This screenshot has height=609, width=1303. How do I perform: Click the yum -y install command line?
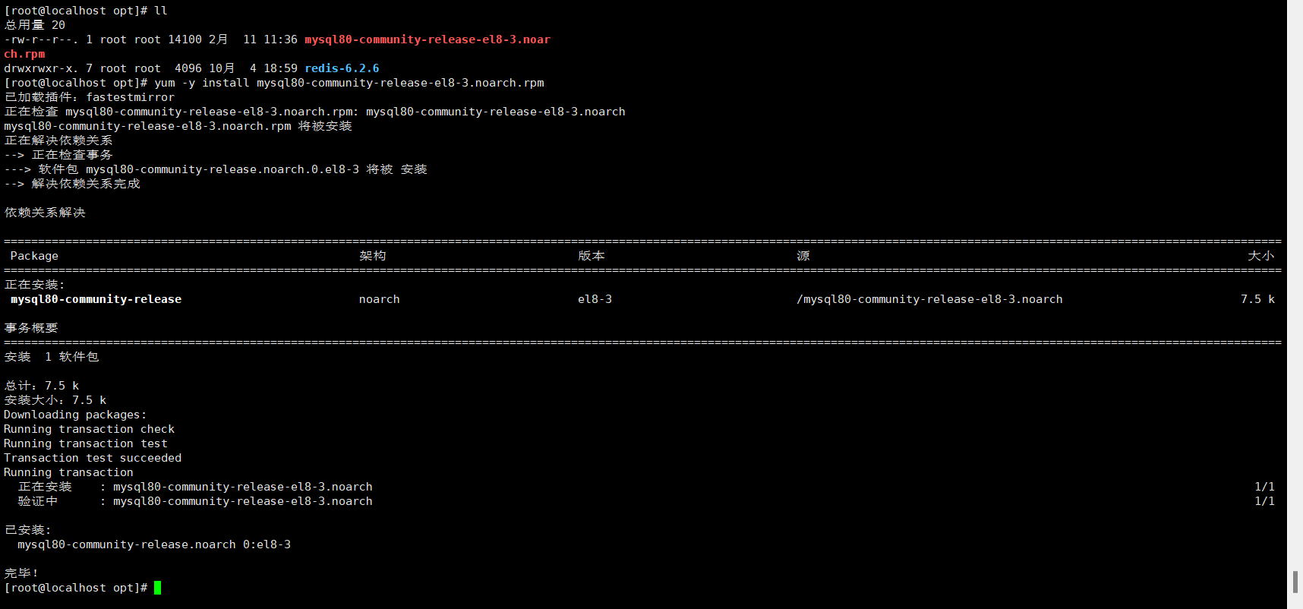point(349,83)
